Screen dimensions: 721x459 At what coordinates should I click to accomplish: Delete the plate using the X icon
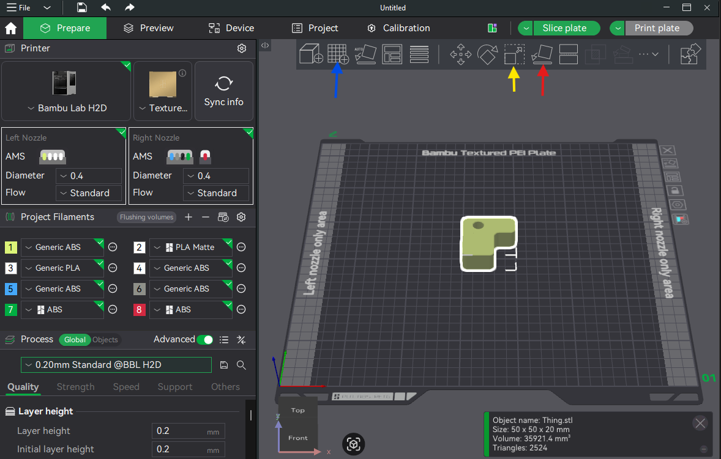point(667,150)
